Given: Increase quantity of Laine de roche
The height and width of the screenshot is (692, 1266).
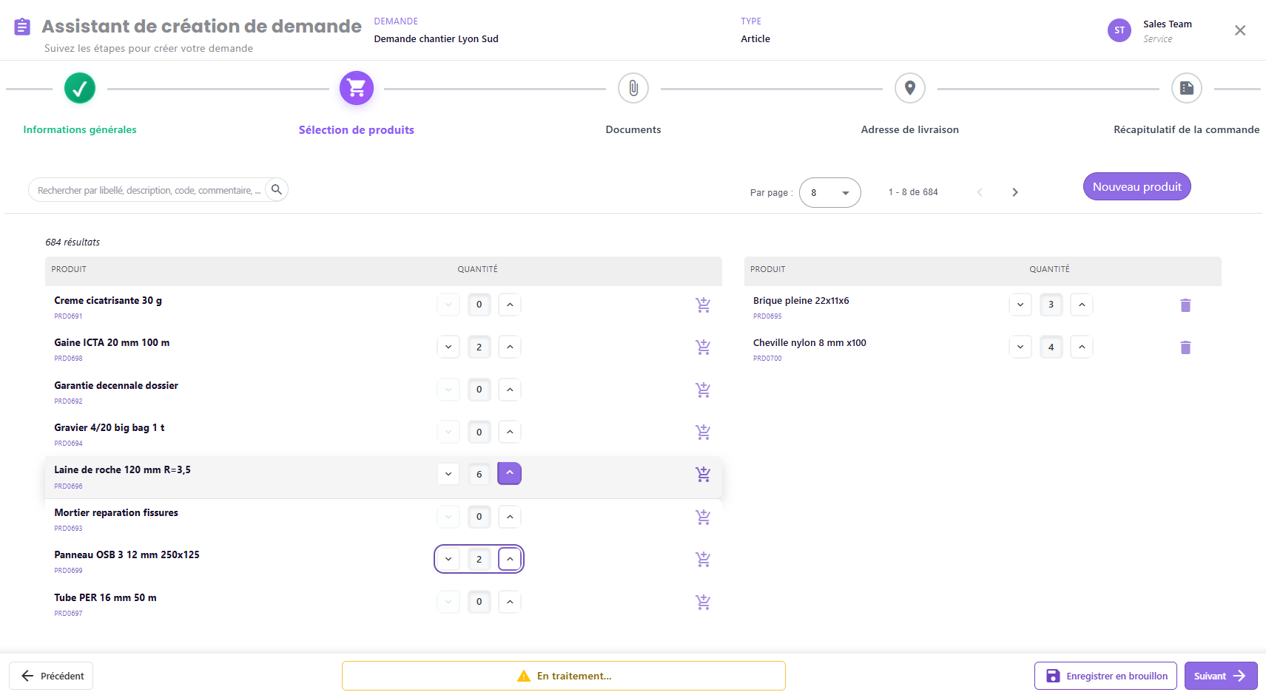Looking at the screenshot, I should (x=510, y=474).
